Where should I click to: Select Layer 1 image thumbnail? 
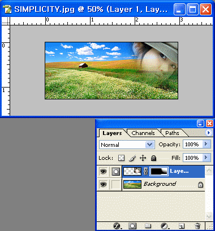pyautogui.click(x=132, y=172)
